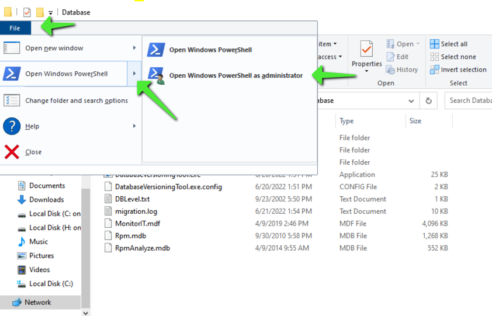The image size is (492, 316).
Task: Open the address bar history dropdown
Action: pyautogui.click(x=411, y=100)
